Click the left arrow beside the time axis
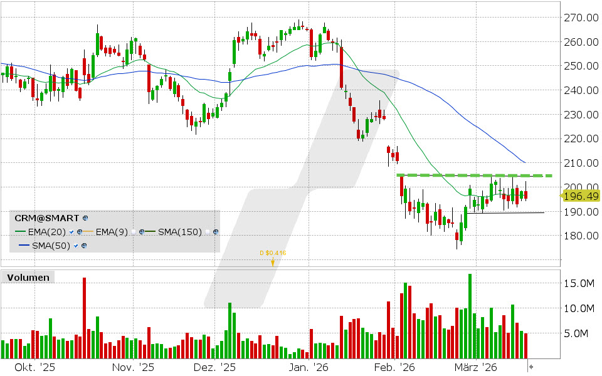The height and width of the screenshot is (376, 602). click(x=530, y=363)
